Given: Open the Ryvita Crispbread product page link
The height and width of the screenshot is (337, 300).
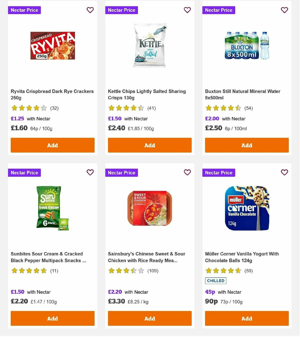Looking at the screenshot, I should [52, 94].
